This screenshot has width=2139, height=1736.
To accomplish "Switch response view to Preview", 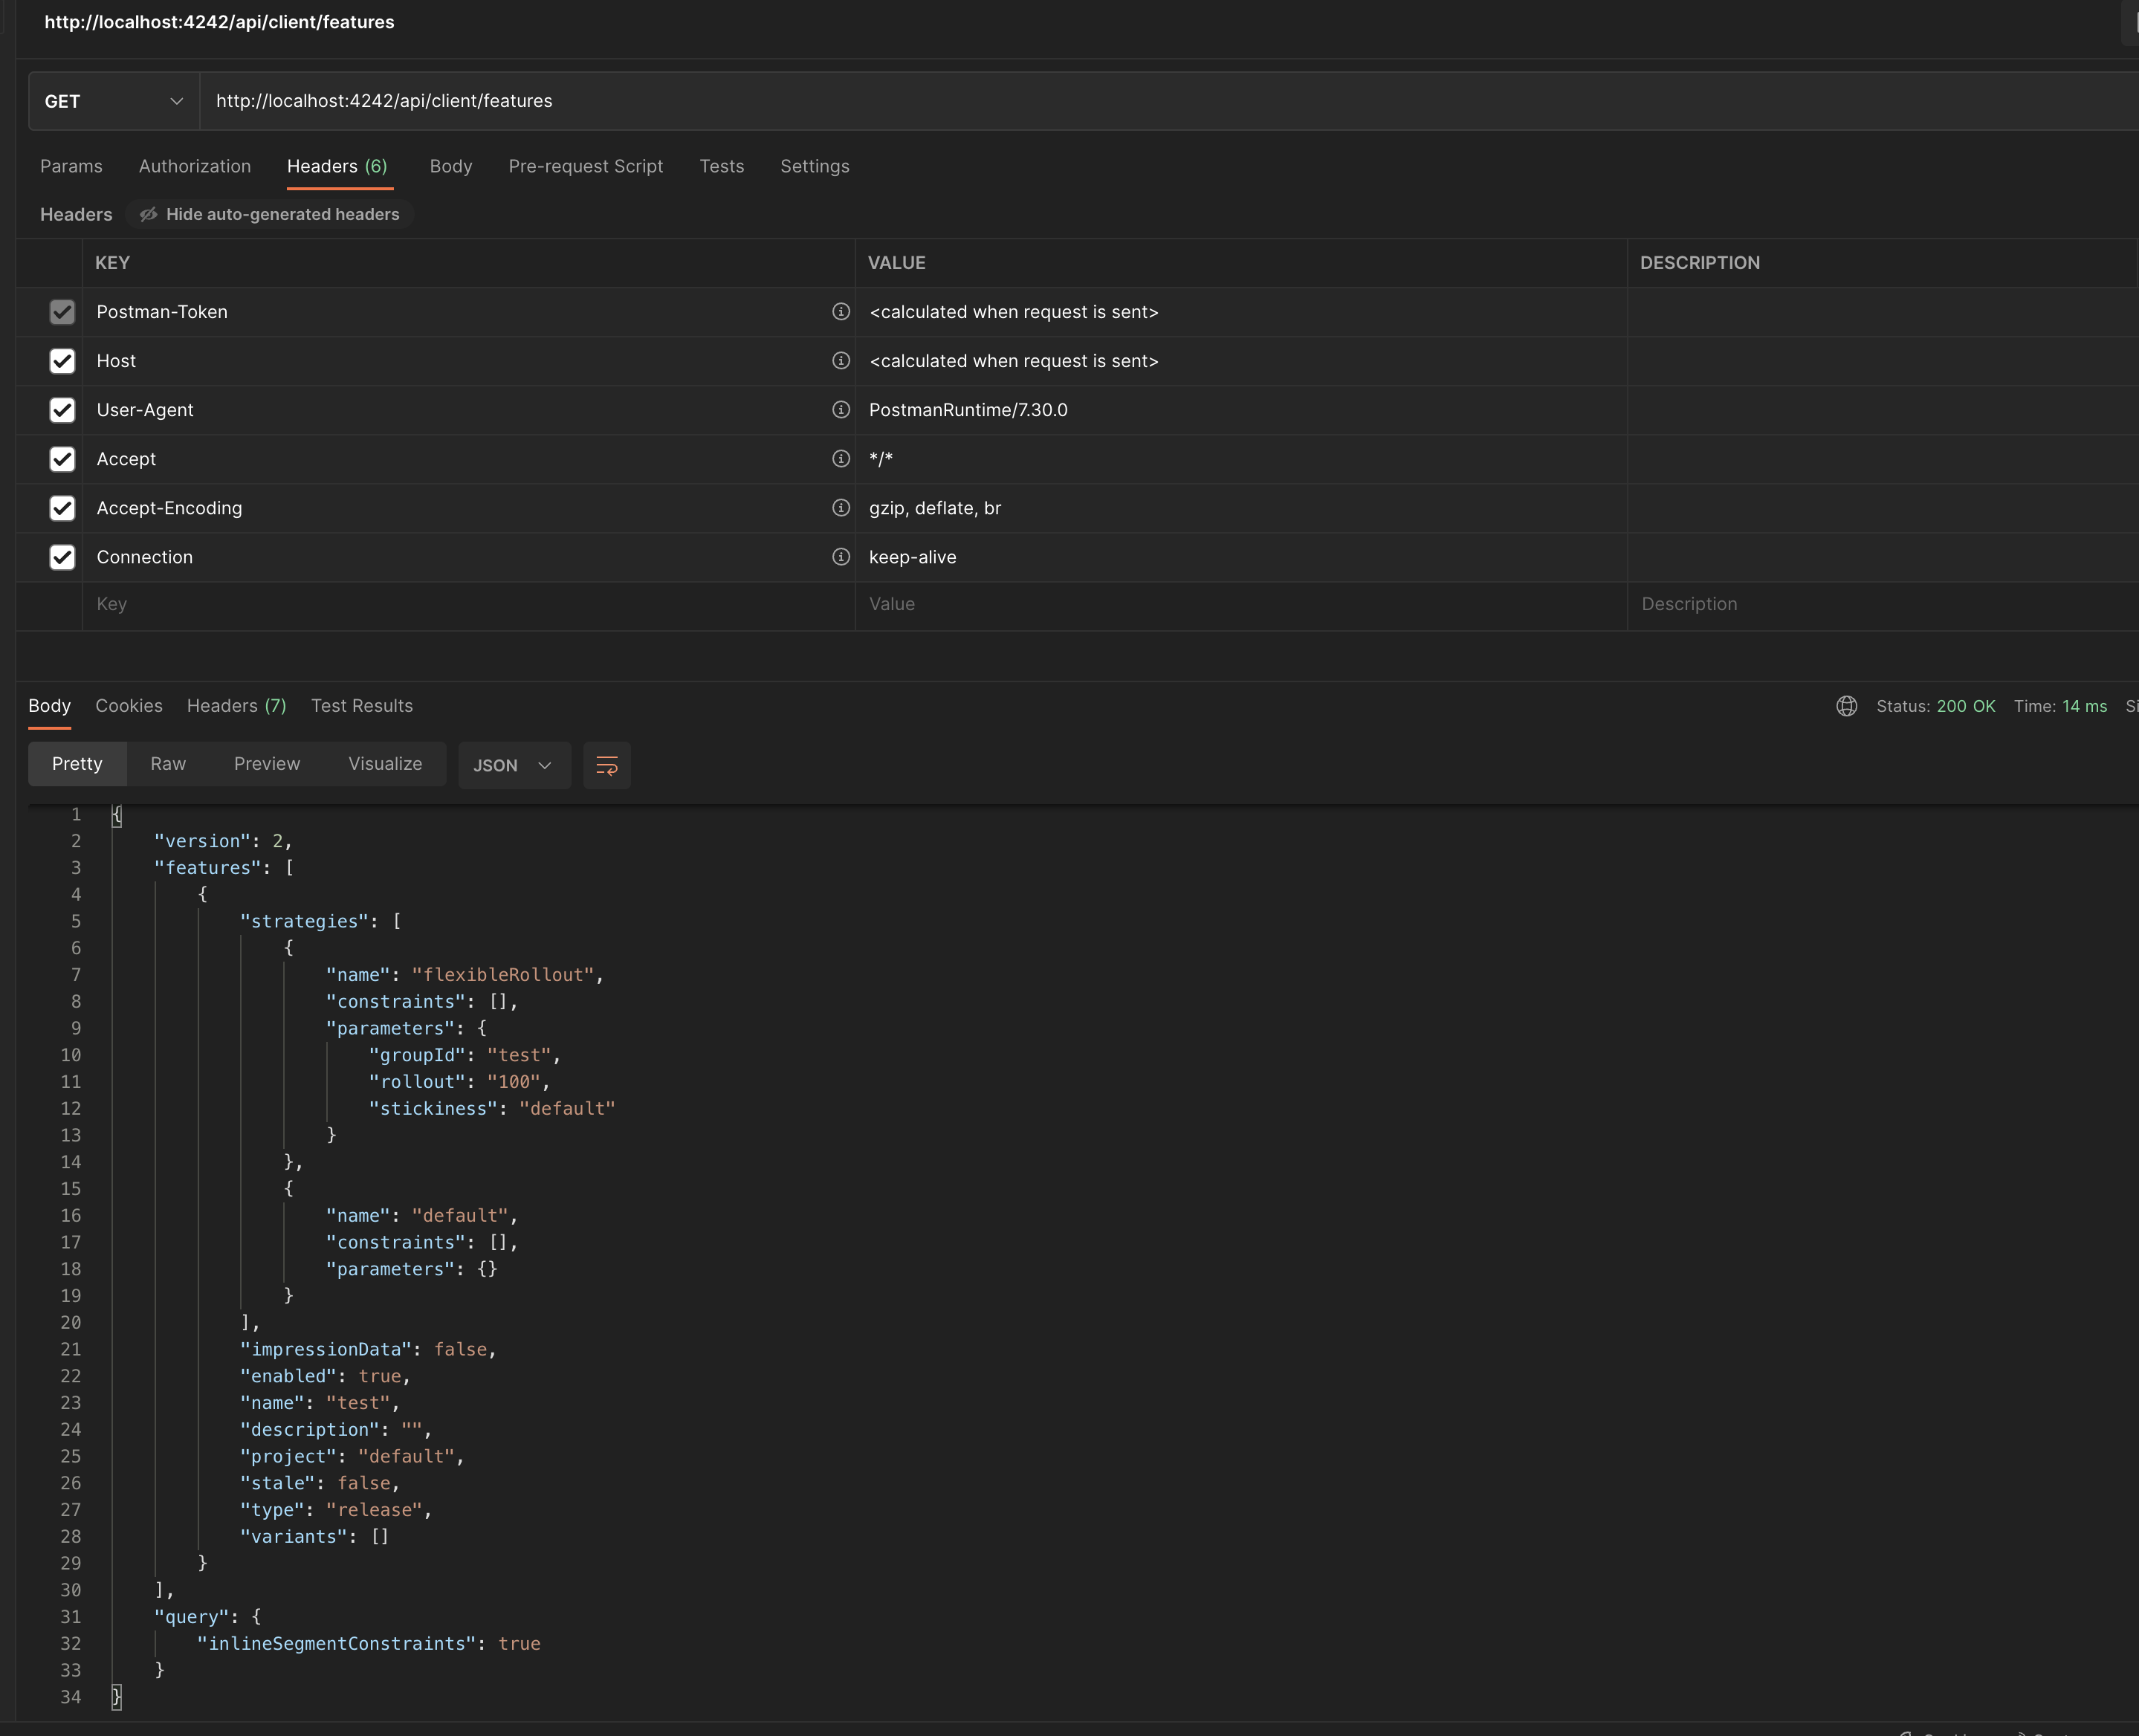I will 267,764.
